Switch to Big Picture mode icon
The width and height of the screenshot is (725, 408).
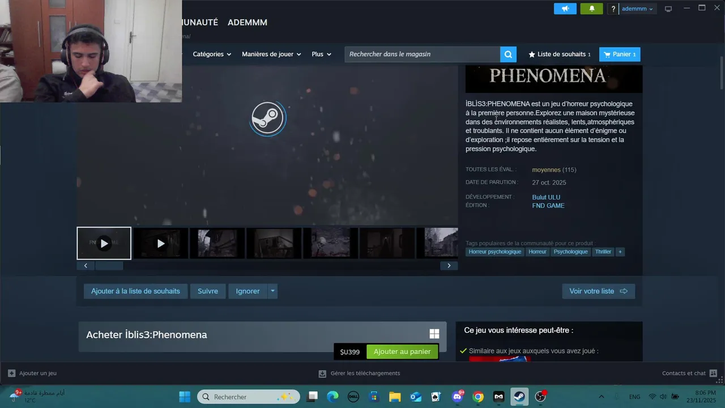(668, 8)
